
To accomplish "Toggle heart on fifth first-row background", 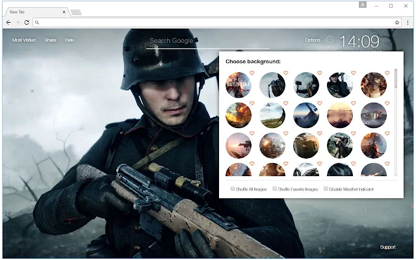I will [387, 73].
